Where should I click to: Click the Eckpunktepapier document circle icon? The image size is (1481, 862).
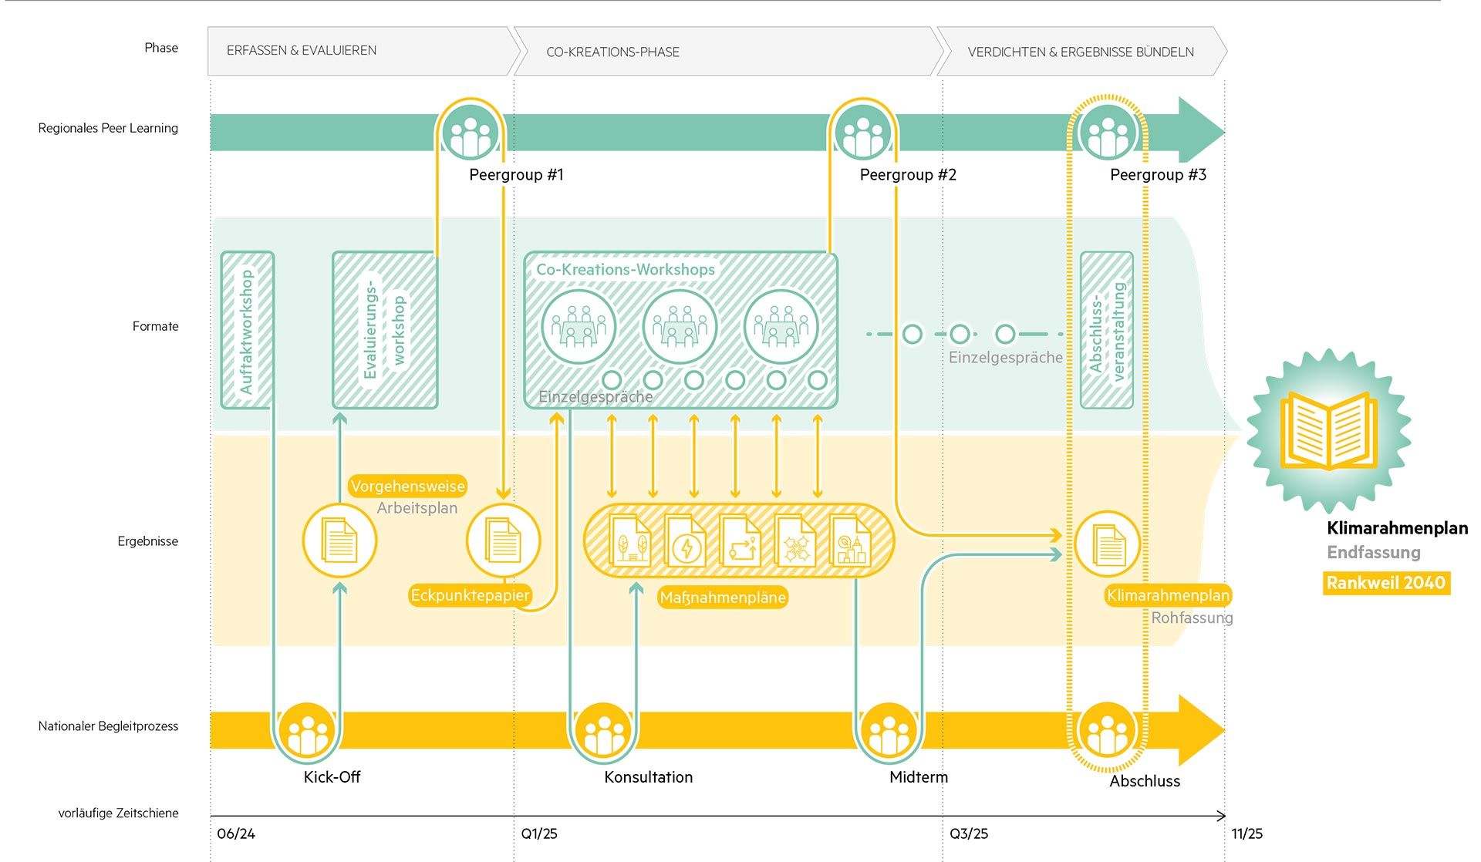click(x=503, y=540)
